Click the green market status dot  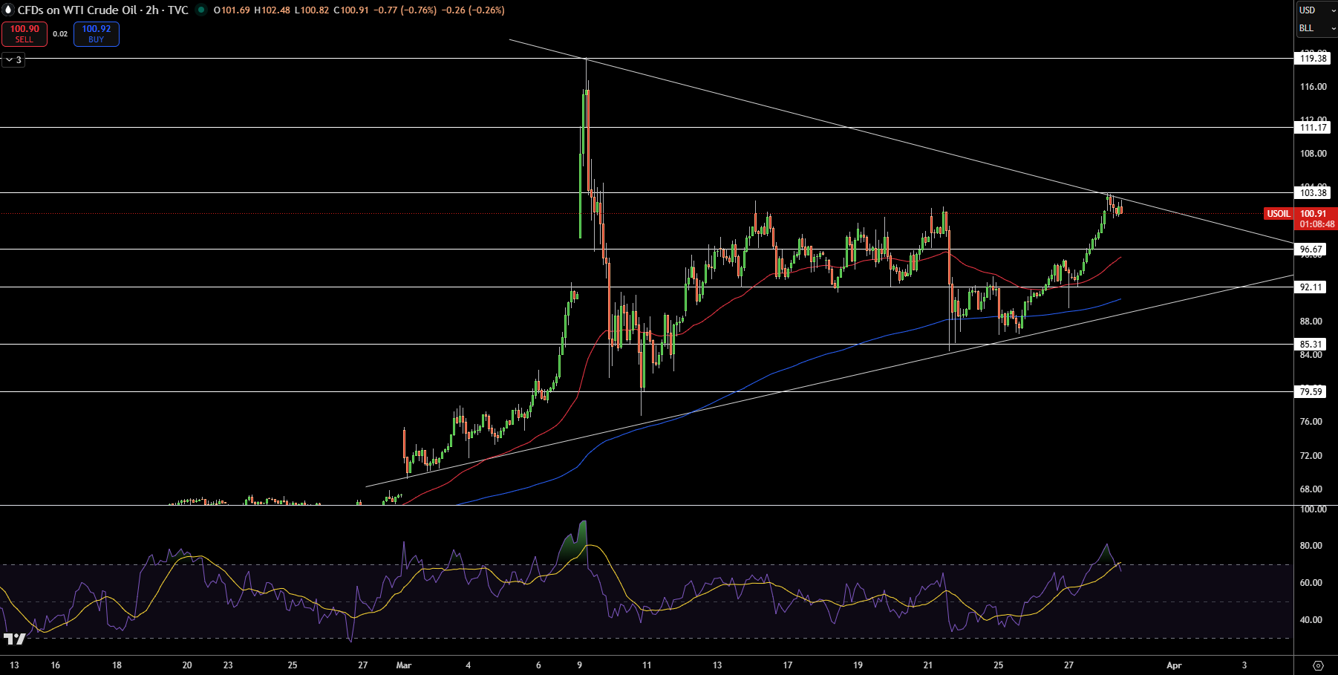(201, 10)
